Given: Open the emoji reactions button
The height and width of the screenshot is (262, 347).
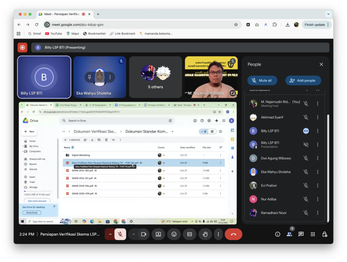Looking at the screenshot, I should (174, 234).
